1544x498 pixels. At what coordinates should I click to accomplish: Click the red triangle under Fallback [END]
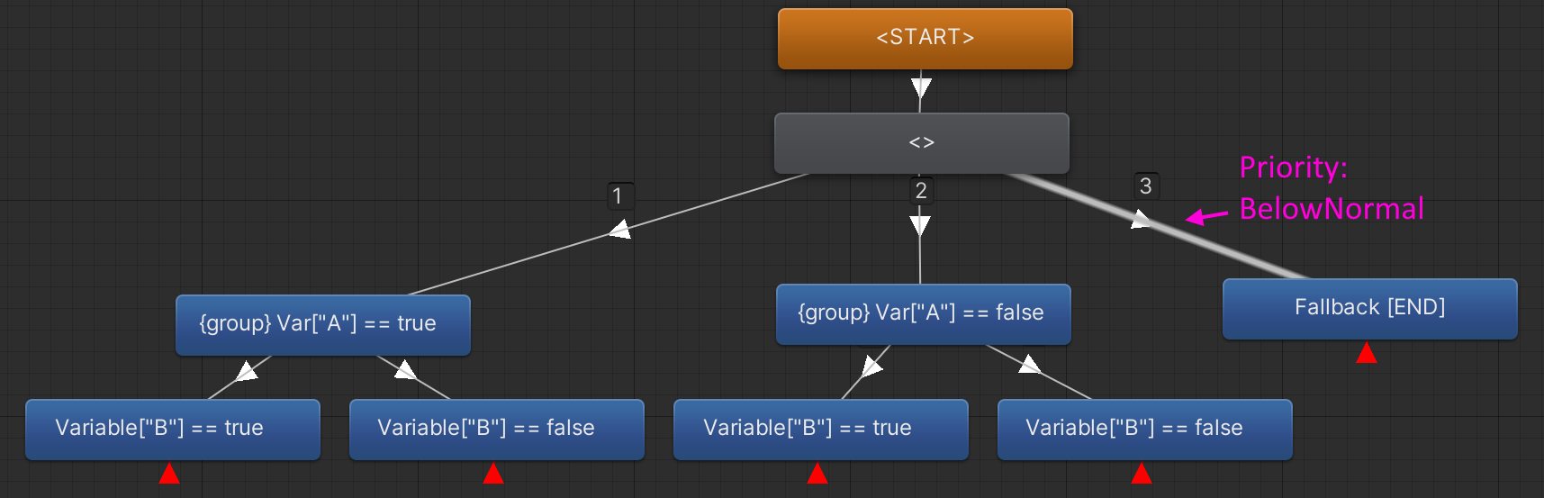1367,352
